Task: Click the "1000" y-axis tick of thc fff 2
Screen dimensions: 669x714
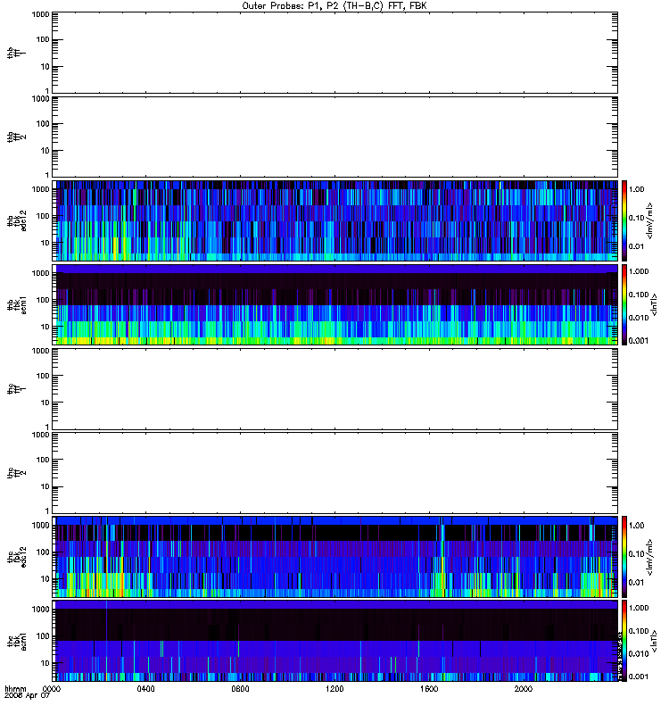Action: (x=40, y=435)
